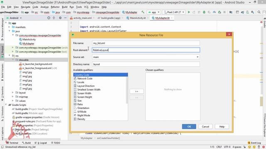Open the app run configuration dropdown
Screen dimensions: 266x149
[x=154, y=12]
